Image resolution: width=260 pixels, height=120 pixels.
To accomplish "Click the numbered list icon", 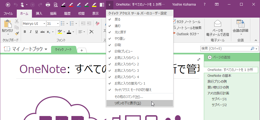I will coord(72,24).
